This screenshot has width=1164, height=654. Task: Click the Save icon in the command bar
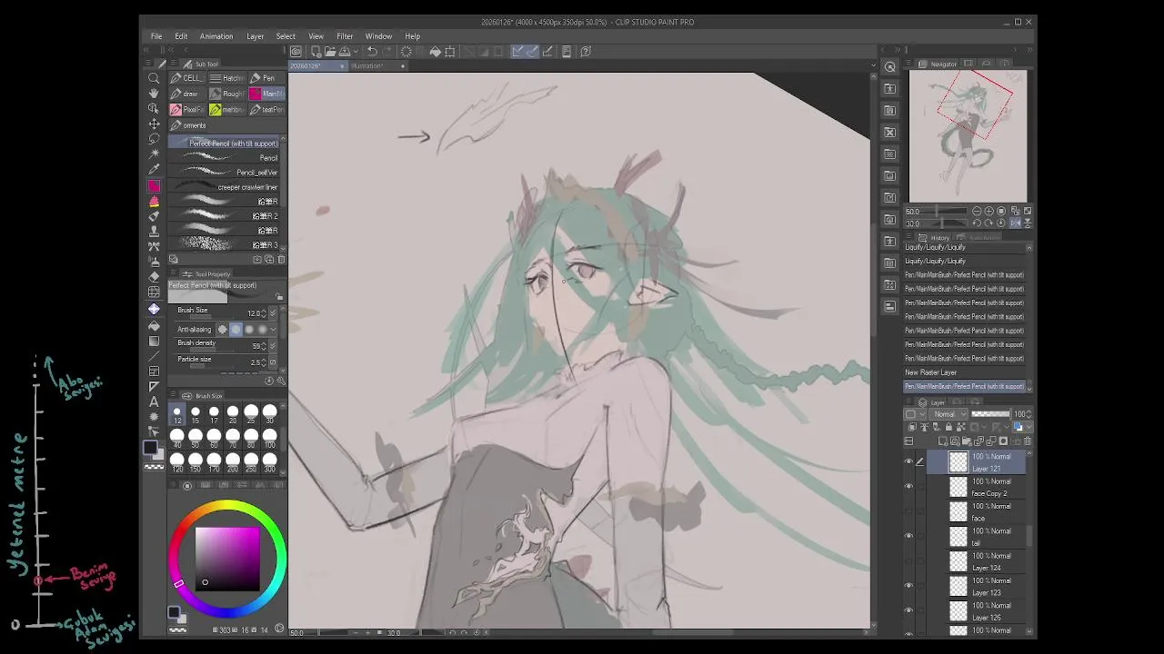pos(344,52)
